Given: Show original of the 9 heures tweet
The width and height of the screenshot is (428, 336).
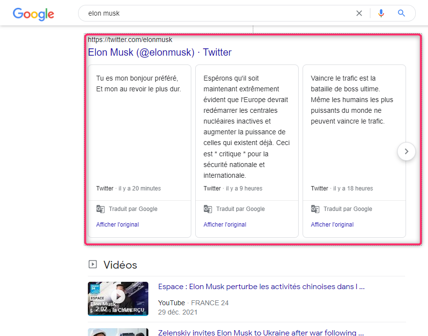Looking at the screenshot, I should 224,225.
